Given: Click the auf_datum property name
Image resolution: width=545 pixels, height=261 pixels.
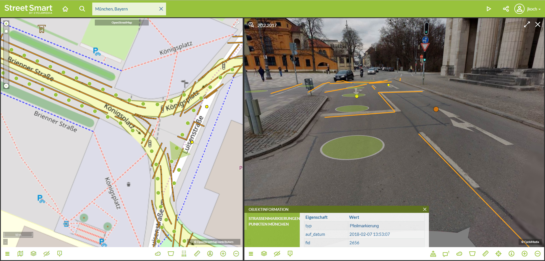Looking at the screenshot, I should [x=315, y=234].
